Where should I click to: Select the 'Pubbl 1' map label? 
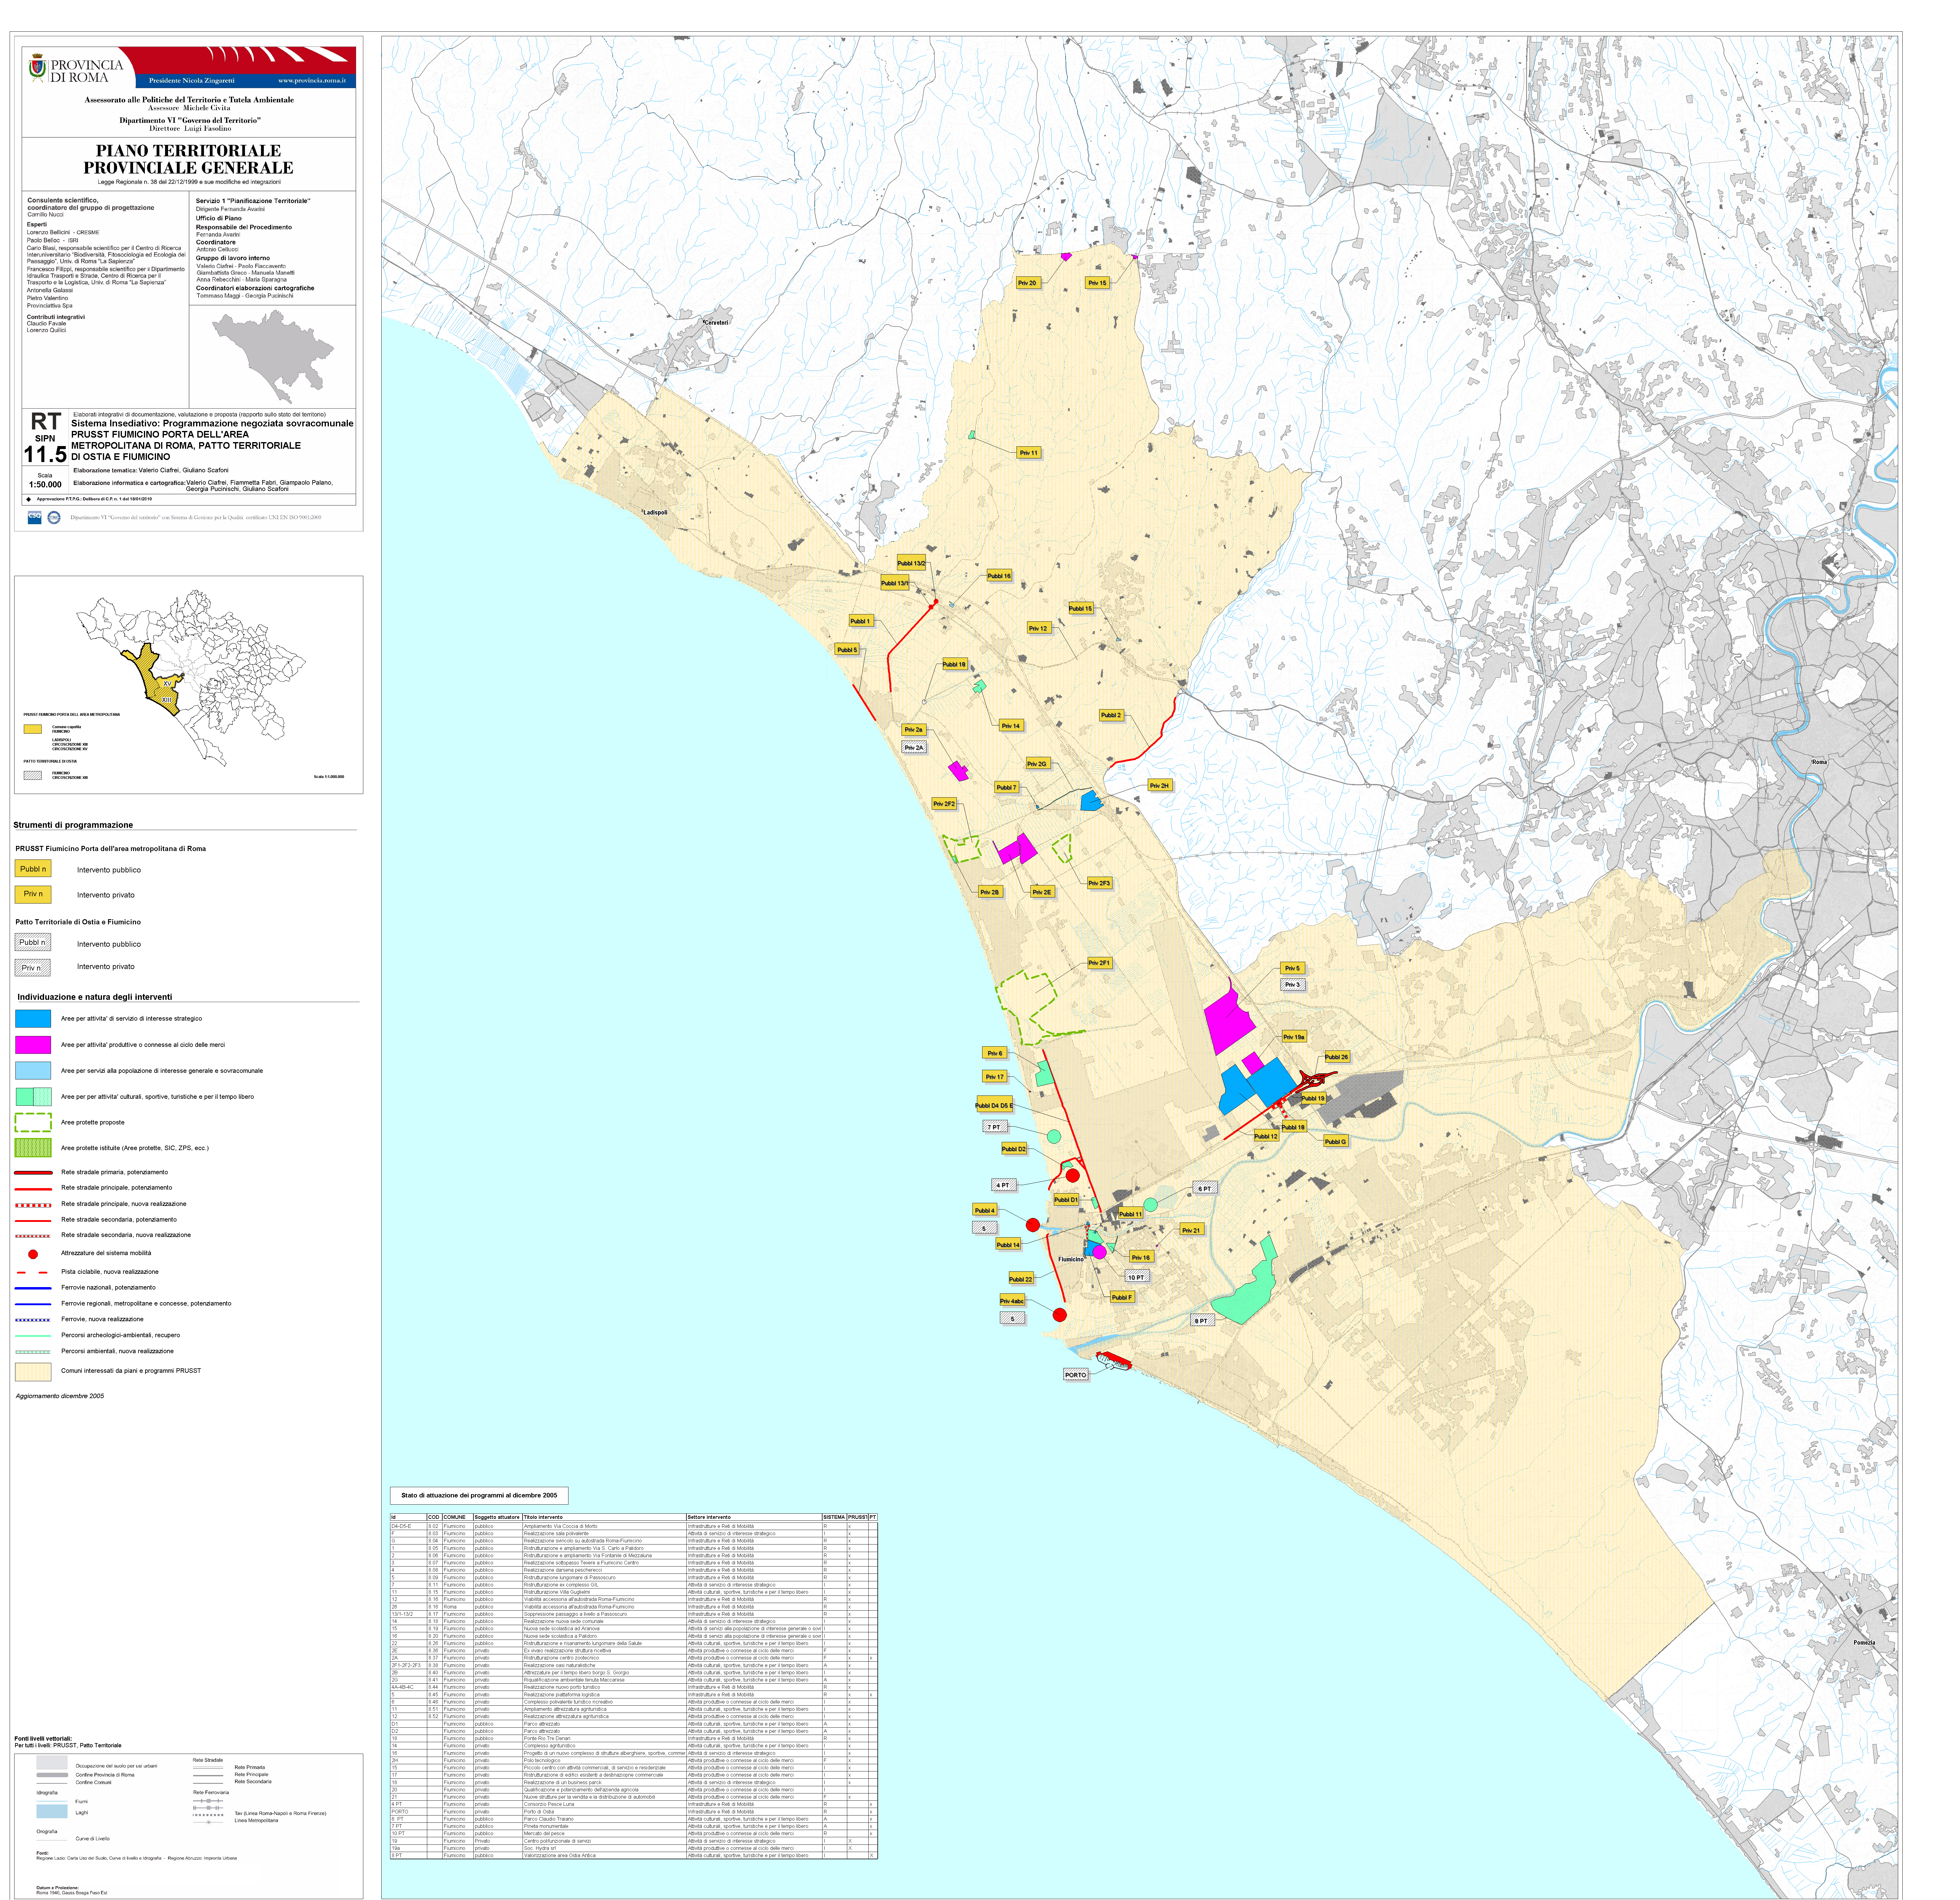pos(861,621)
